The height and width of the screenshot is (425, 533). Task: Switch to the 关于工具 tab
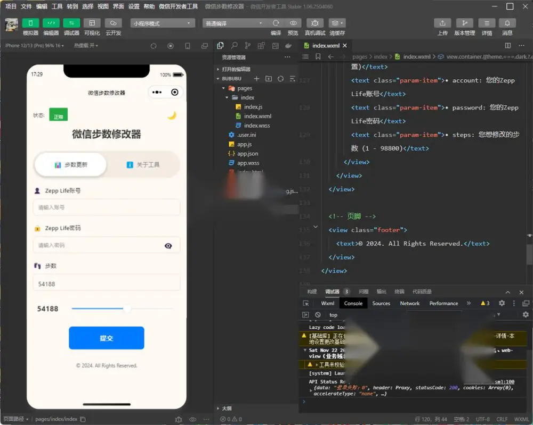143,164
